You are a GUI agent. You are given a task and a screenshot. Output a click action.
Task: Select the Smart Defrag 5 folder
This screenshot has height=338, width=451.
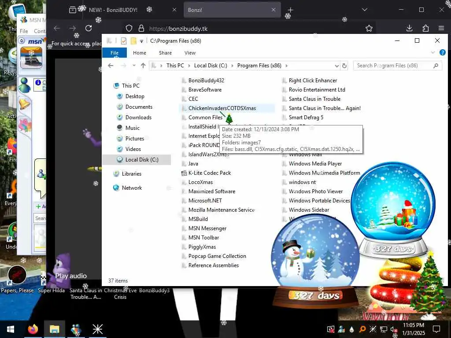(x=306, y=117)
